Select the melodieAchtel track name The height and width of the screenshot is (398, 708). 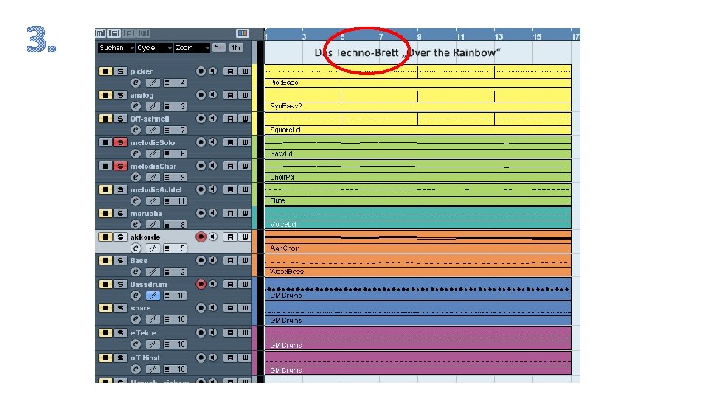click(x=156, y=190)
